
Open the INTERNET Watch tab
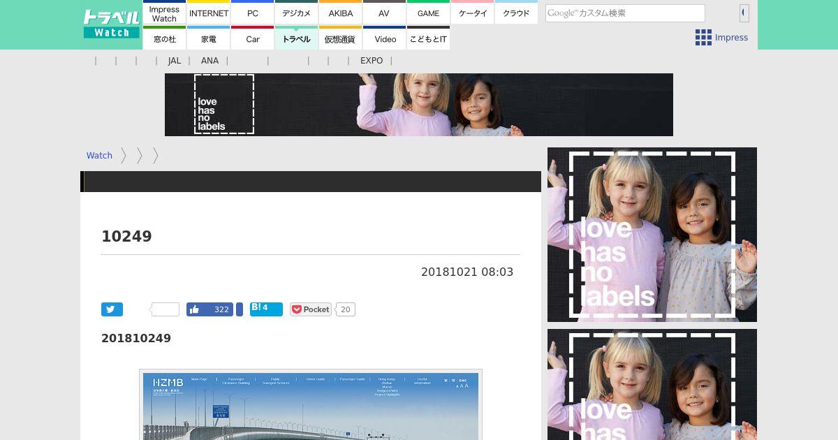pyautogui.click(x=208, y=13)
